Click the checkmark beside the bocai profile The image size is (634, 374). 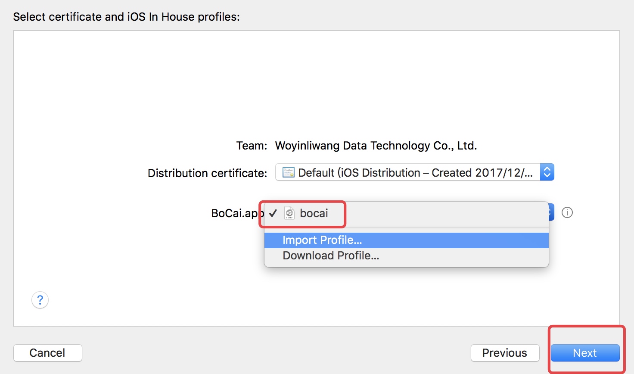pyautogui.click(x=273, y=213)
